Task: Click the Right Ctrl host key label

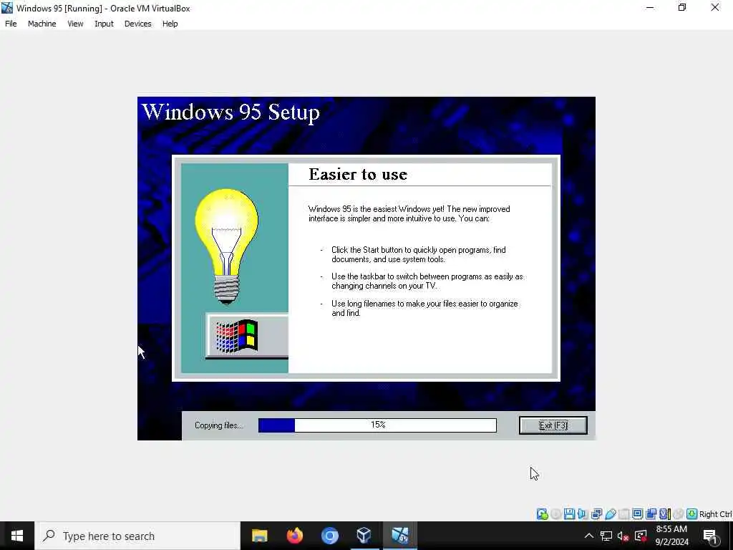Action: 715,514
